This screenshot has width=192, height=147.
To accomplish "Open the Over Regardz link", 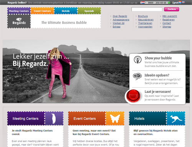I will [120, 16].
